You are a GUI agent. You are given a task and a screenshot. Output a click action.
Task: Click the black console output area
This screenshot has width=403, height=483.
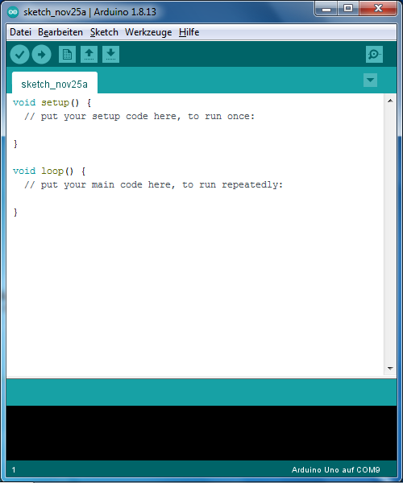click(x=201, y=433)
